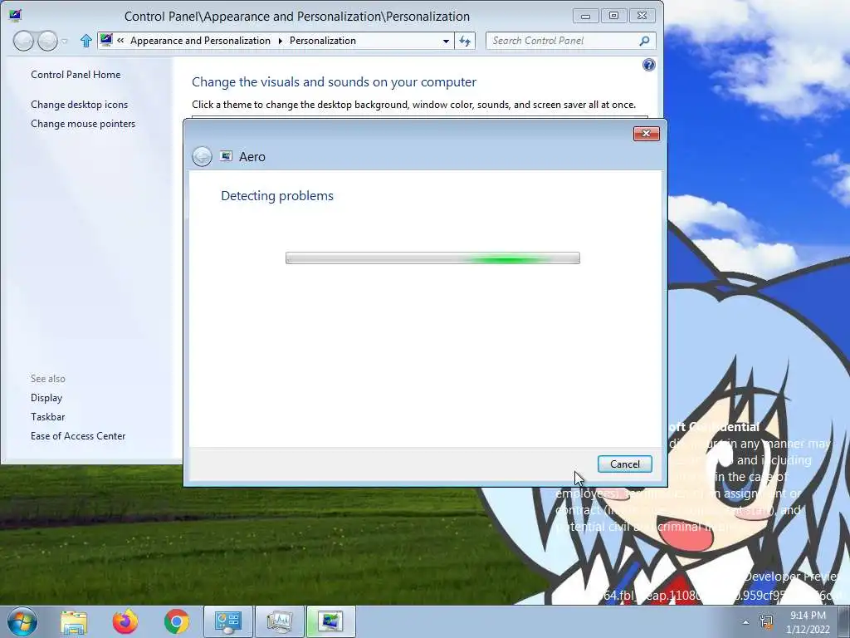The width and height of the screenshot is (850, 638).
Task: Expand the breadcrumb arrow before Personalization
Action: pos(281,41)
